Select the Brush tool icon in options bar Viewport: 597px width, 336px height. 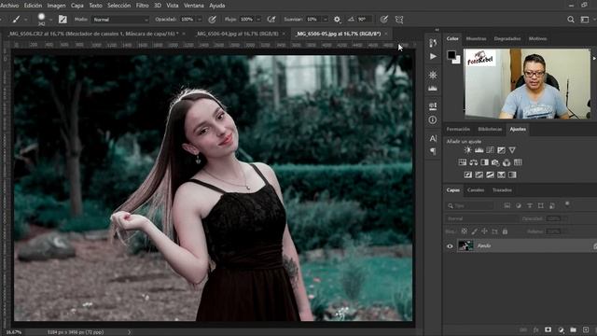(x=16, y=19)
